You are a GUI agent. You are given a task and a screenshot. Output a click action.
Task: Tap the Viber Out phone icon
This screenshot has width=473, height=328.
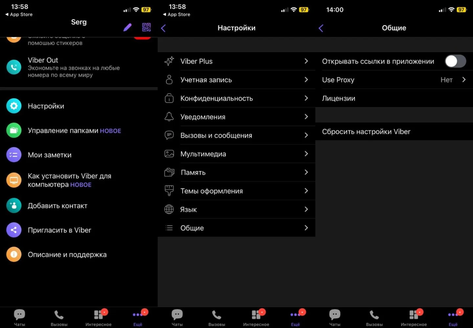tap(14, 67)
